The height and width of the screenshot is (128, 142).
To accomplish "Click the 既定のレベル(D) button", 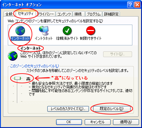I will pos(112,109).
